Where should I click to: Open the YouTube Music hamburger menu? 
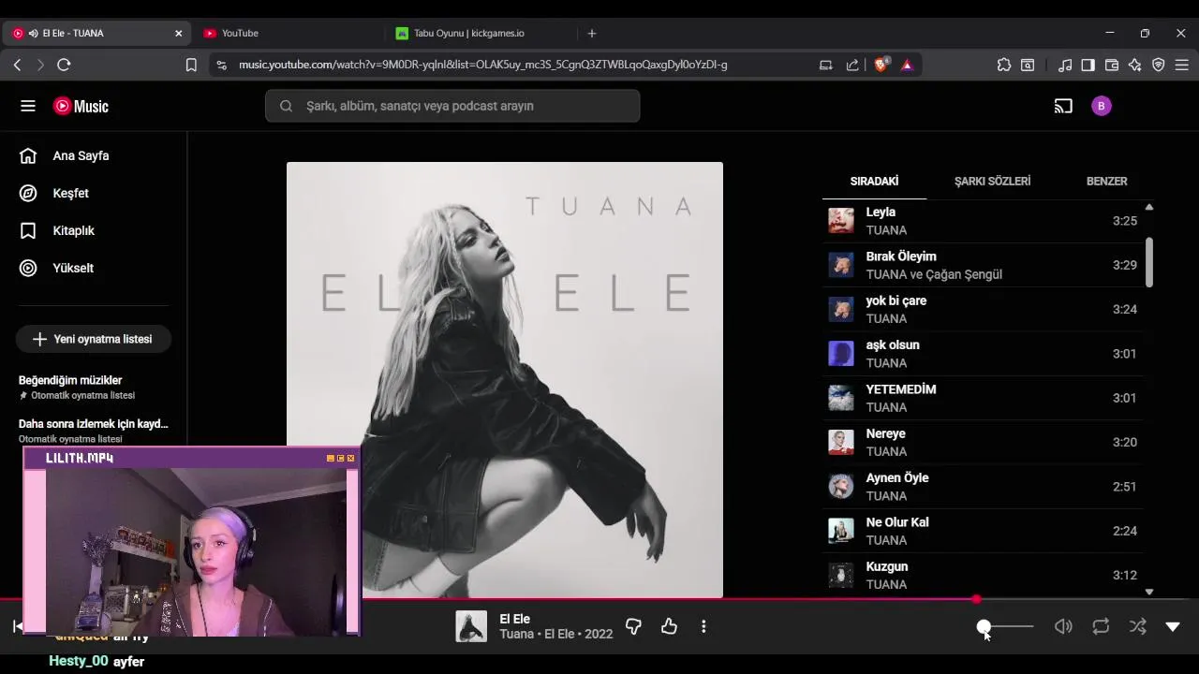(x=28, y=106)
